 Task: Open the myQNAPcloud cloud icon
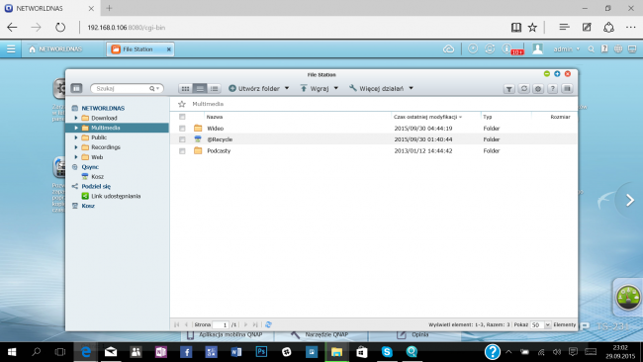449,49
